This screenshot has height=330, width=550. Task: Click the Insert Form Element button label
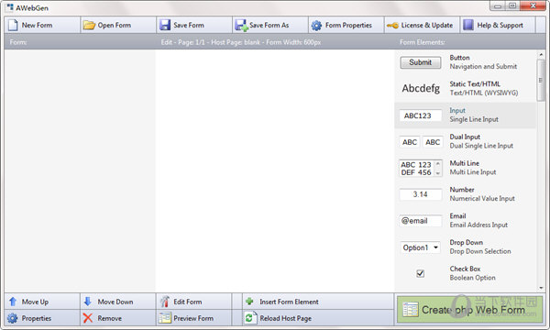[289, 302]
